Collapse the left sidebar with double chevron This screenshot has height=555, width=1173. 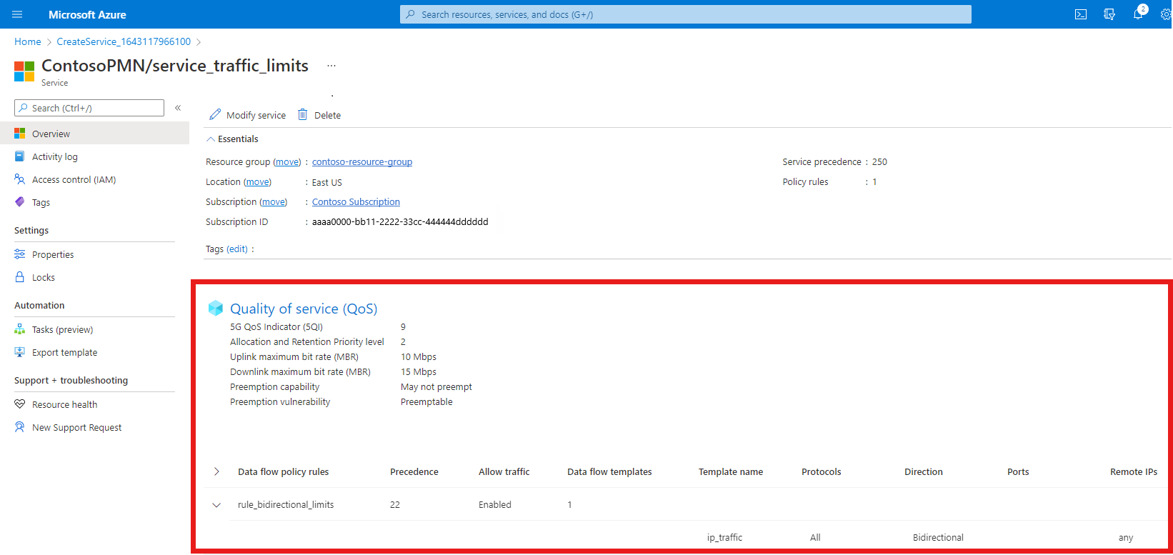[x=178, y=108]
